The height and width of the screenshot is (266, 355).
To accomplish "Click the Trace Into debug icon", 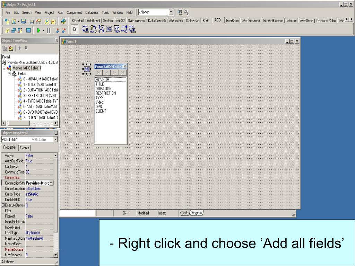I will click(x=57, y=30).
